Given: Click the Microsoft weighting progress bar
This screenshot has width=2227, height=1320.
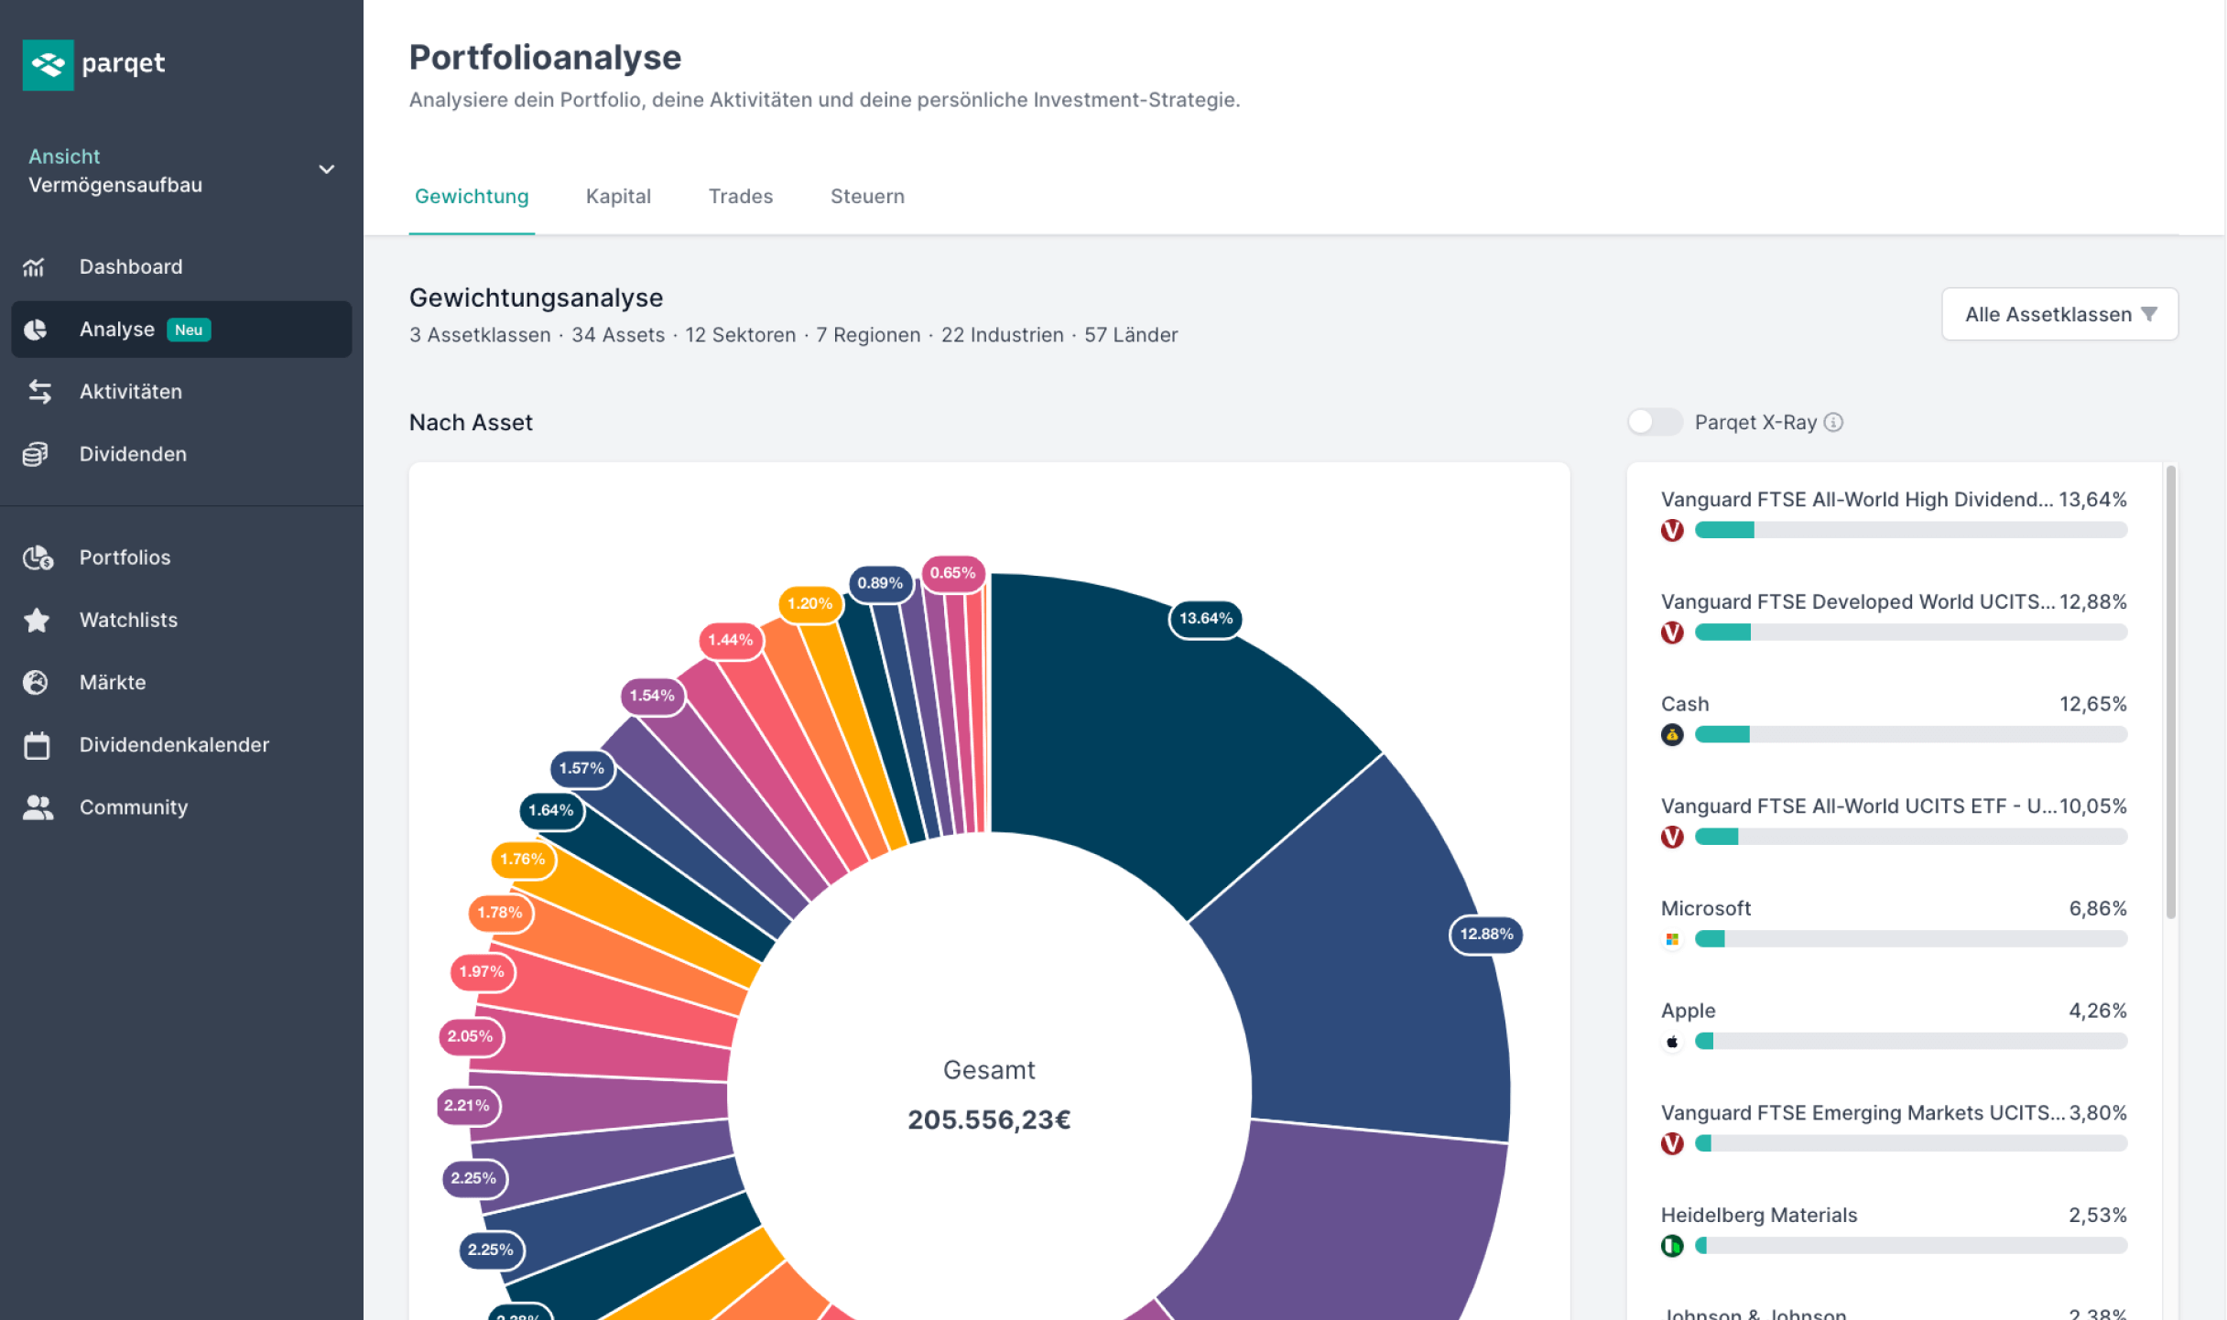Looking at the screenshot, I should click(x=1910, y=939).
